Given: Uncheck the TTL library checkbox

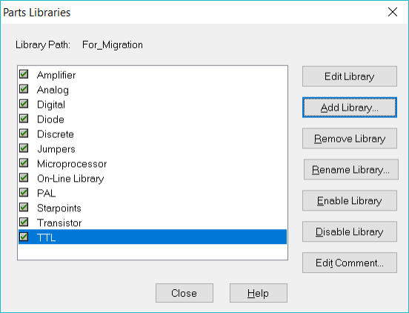Looking at the screenshot, I should (x=24, y=237).
